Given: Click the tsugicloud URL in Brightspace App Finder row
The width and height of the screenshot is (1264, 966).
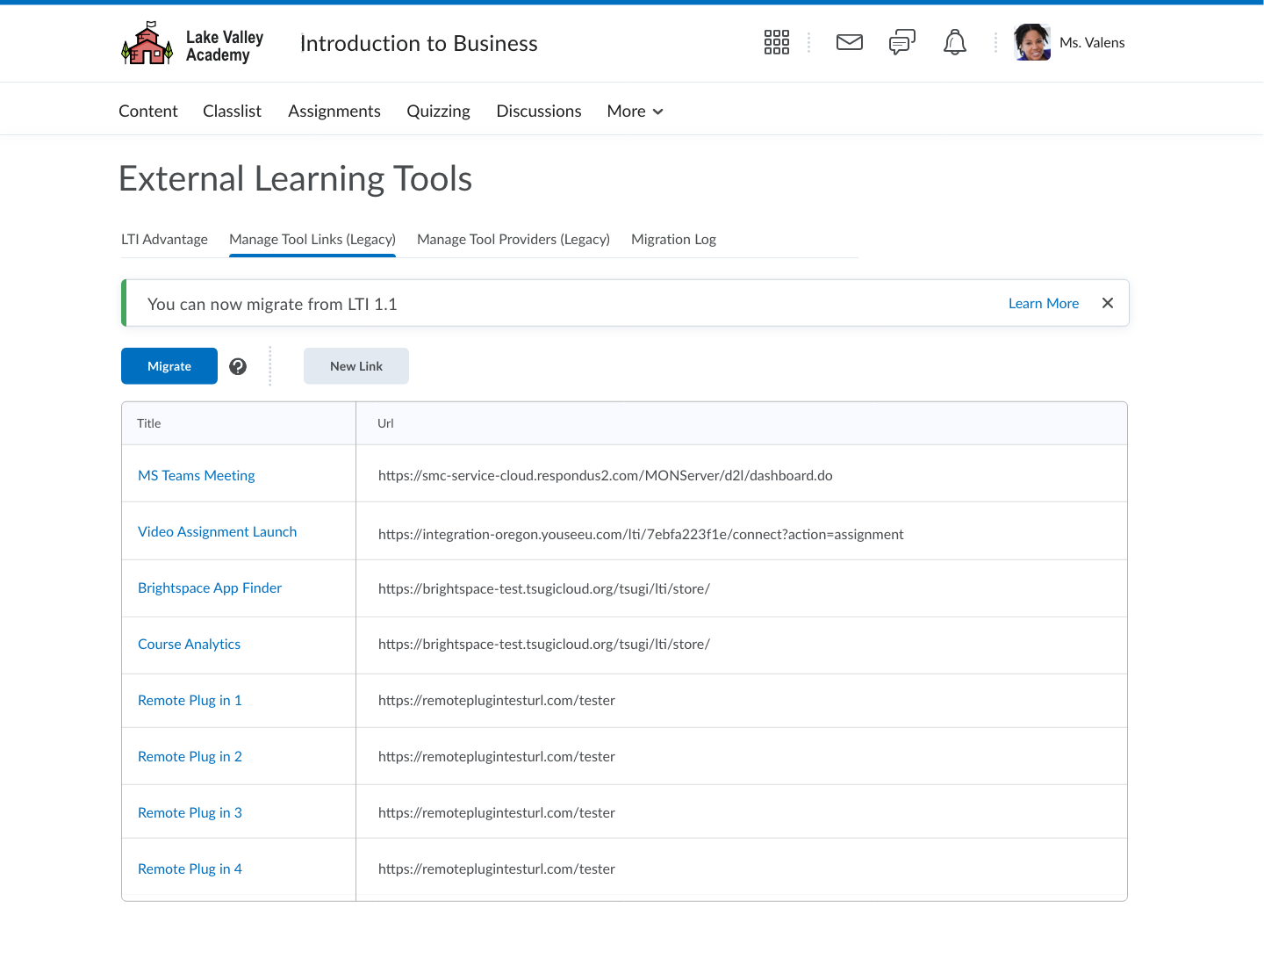Looking at the screenshot, I should coord(544,588).
